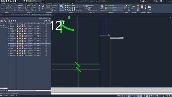This screenshot has width=172, height=97.
Task: Select the Measure utility
Action: 134,7
